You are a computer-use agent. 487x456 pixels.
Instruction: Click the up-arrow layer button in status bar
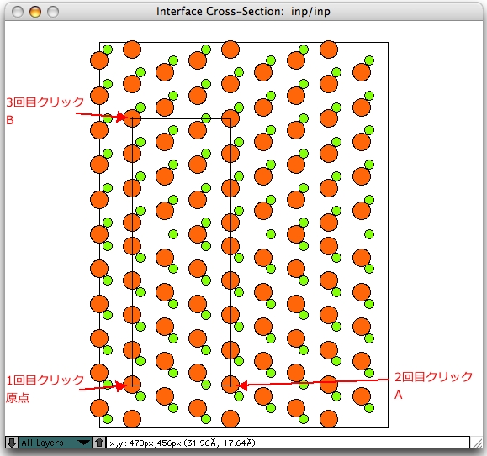point(99,443)
